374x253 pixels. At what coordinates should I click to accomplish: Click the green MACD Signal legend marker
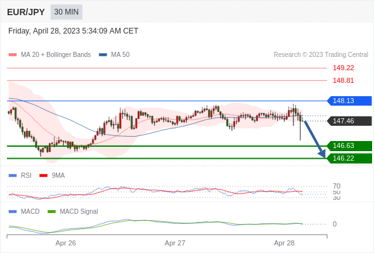click(x=51, y=211)
